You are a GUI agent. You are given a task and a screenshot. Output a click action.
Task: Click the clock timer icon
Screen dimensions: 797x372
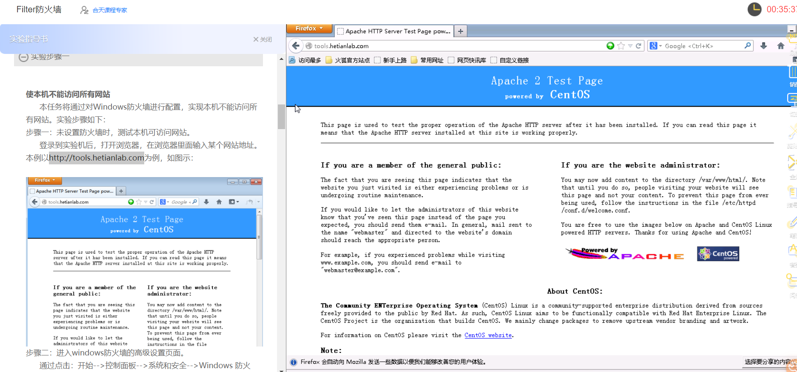tap(754, 9)
